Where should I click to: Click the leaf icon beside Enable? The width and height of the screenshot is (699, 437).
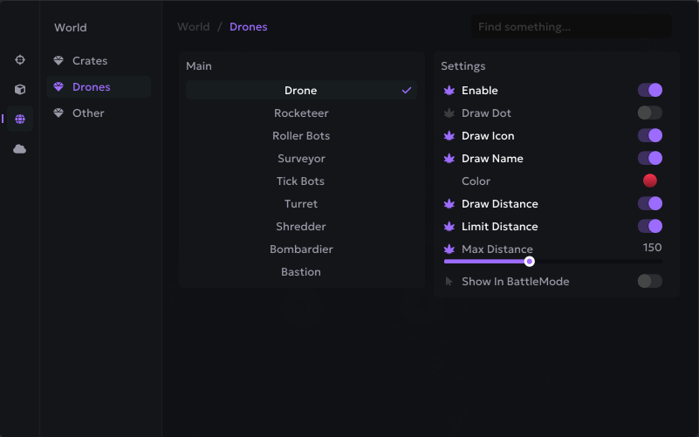[449, 91]
